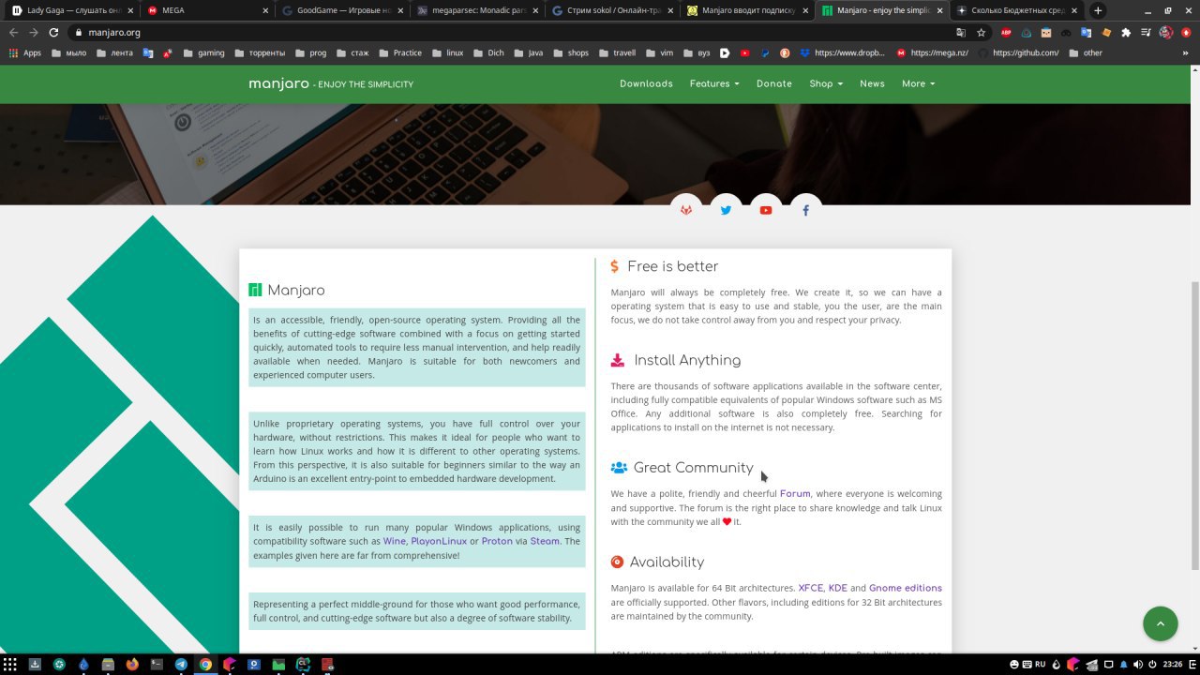Follow the Wine link
This screenshot has width=1200, height=675.
pos(394,541)
